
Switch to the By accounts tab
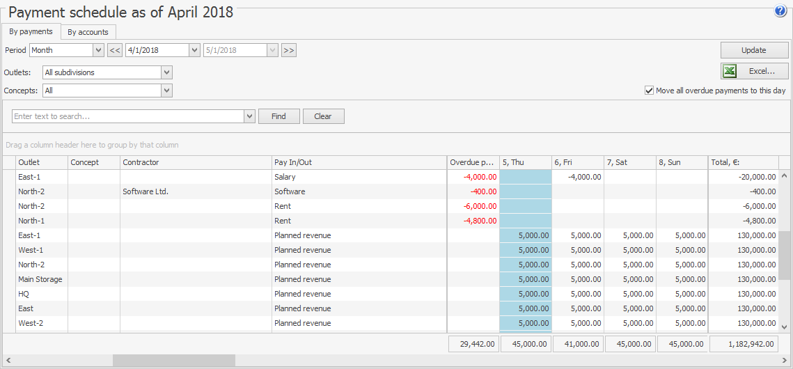coord(88,32)
